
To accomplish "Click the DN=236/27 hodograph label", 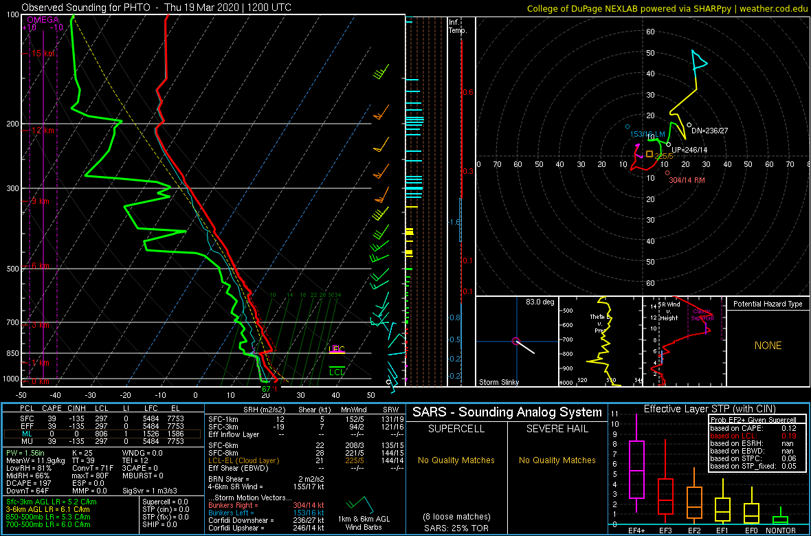I will [x=709, y=131].
